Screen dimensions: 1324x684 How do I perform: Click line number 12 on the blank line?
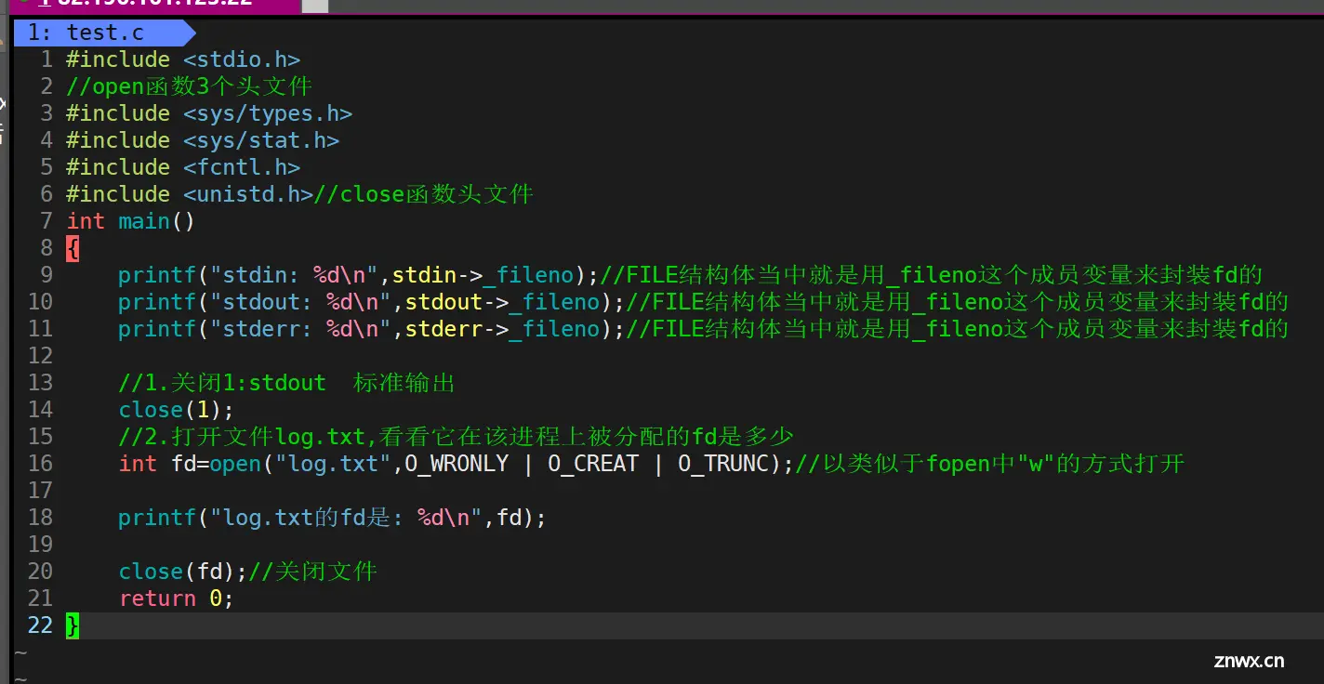40,356
